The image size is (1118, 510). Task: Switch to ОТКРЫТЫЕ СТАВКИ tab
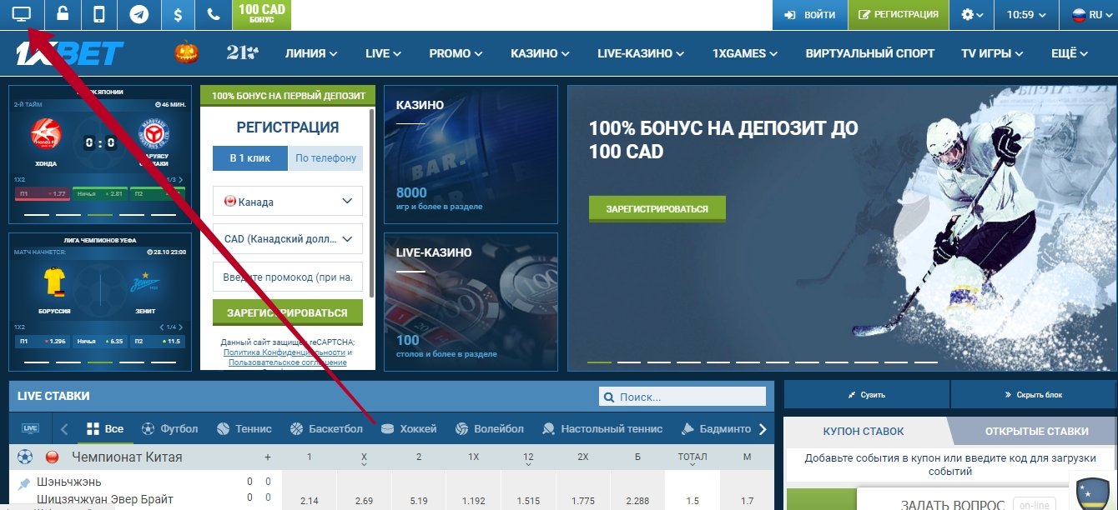coord(1036,431)
